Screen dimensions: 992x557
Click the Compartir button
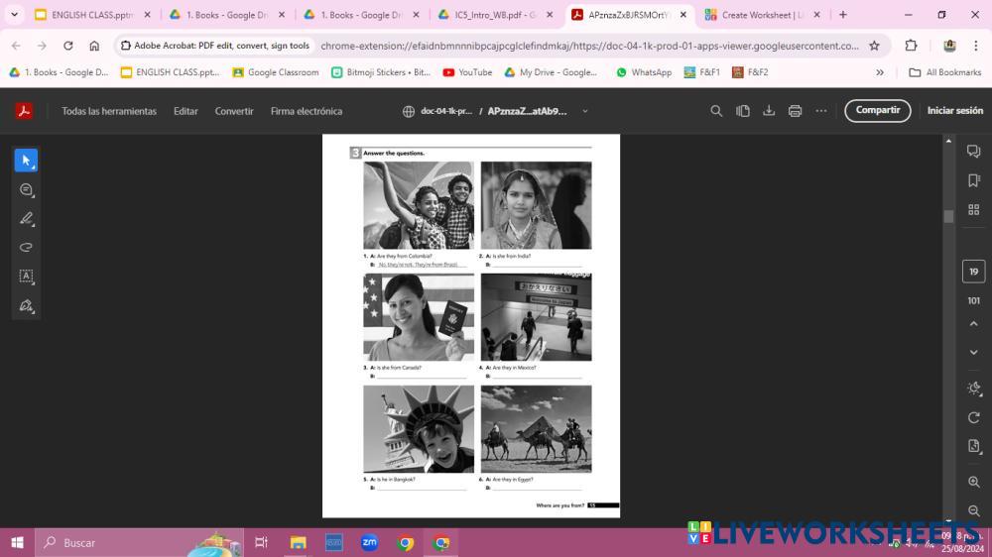click(x=877, y=111)
